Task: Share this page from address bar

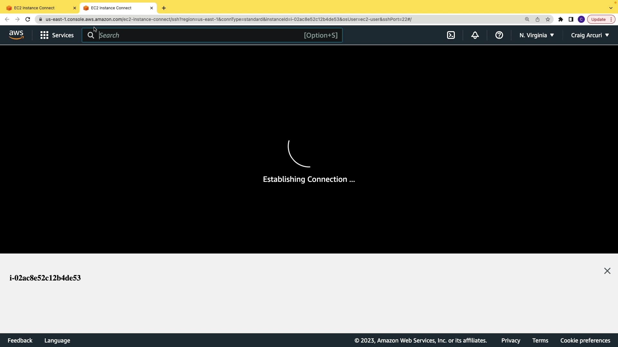Action: click(x=538, y=19)
